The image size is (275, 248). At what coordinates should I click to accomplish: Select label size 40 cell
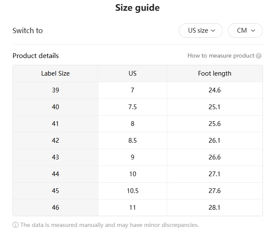[x=55, y=107]
